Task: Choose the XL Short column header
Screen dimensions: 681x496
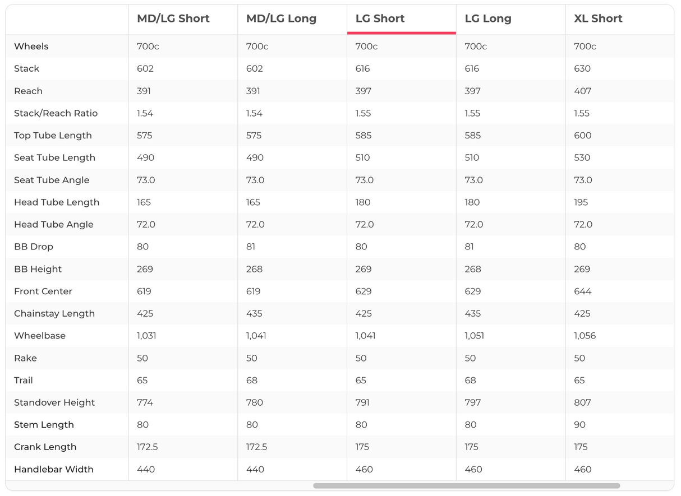Action: click(598, 18)
